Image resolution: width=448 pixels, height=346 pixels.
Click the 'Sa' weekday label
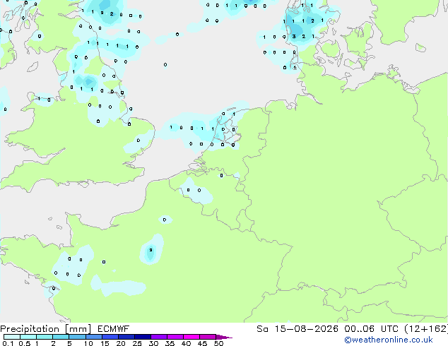pos(263,329)
